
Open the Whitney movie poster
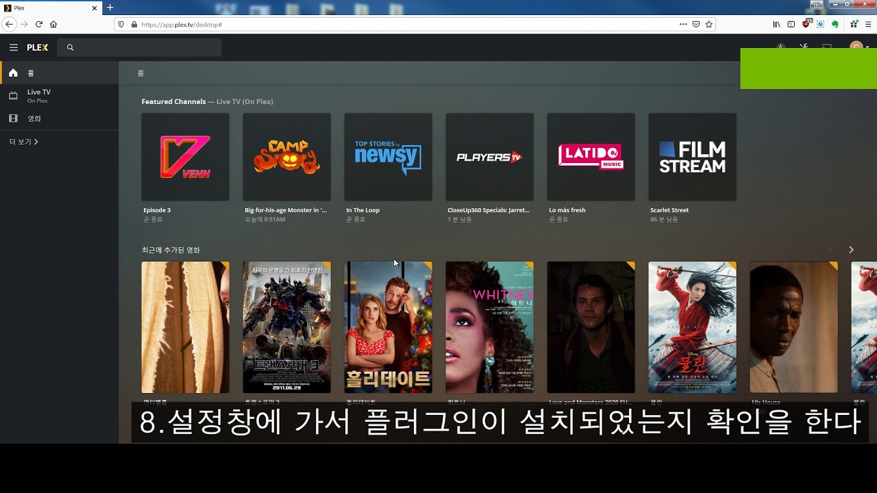(x=490, y=327)
